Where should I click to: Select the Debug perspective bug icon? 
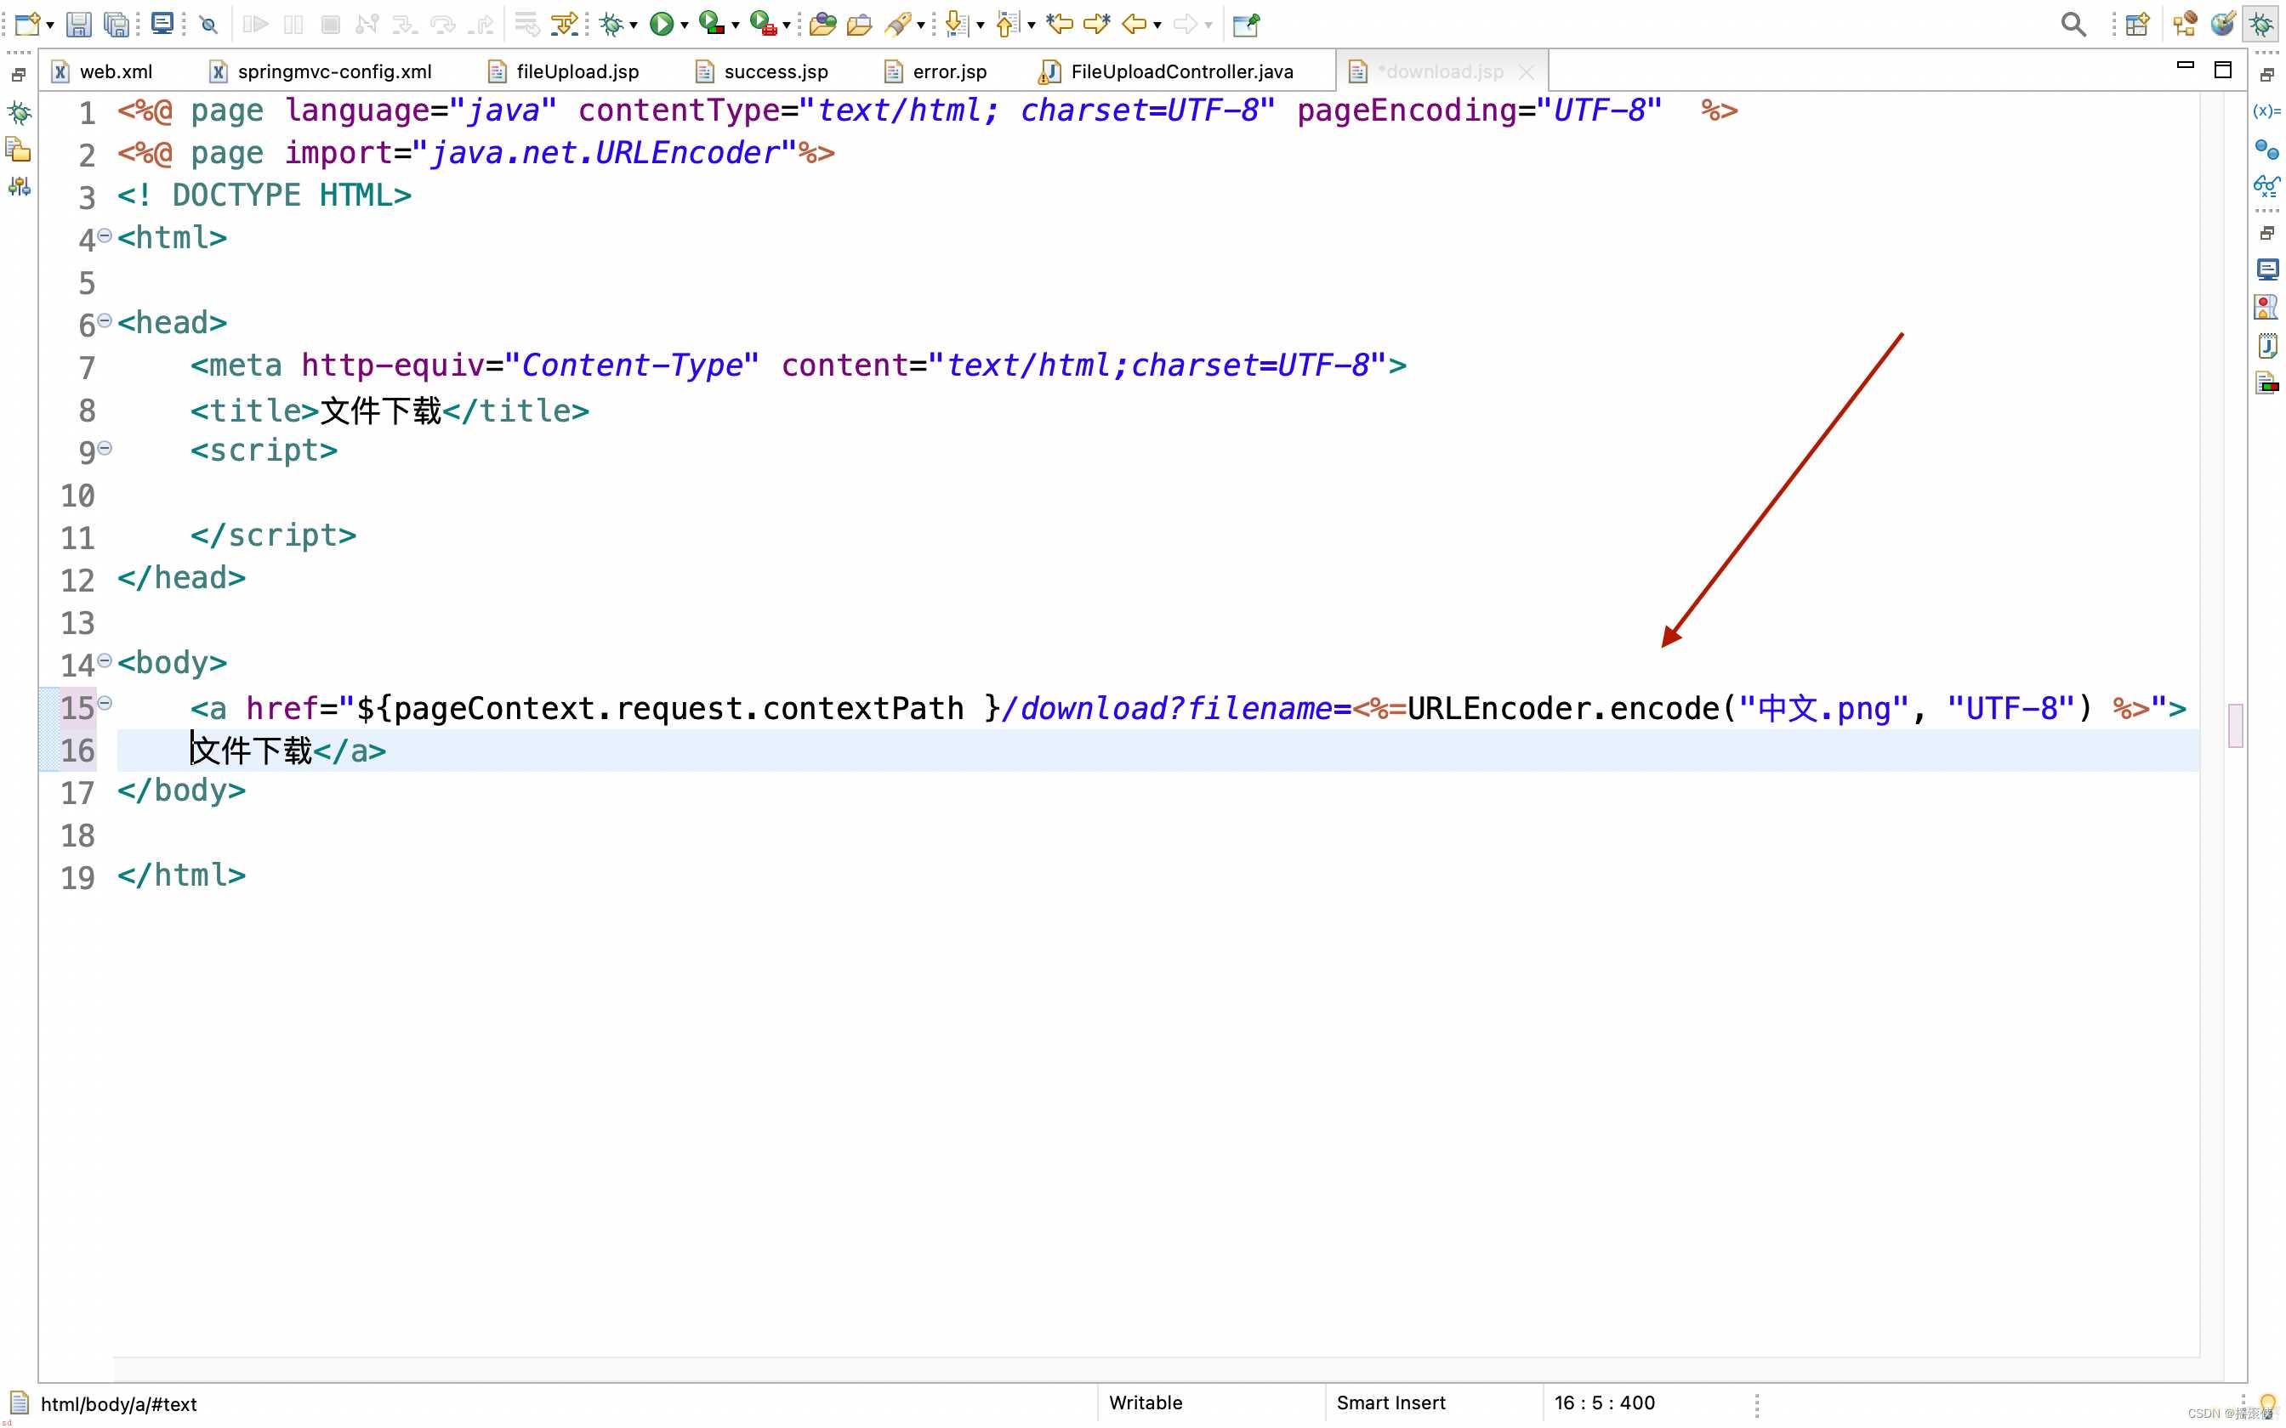tap(2261, 24)
